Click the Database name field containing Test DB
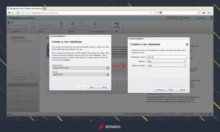The height and width of the screenshot is (132, 220). coord(167,57)
